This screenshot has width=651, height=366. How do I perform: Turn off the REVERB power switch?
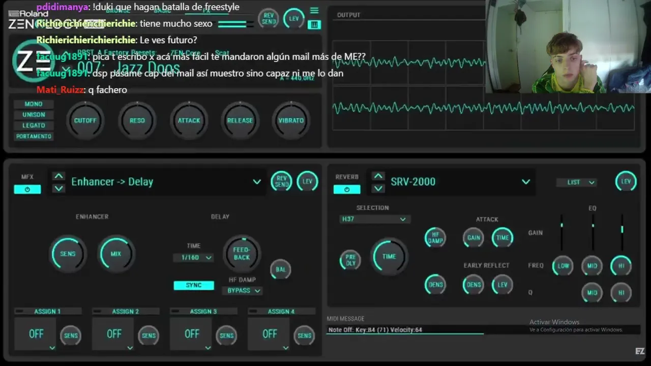point(347,189)
